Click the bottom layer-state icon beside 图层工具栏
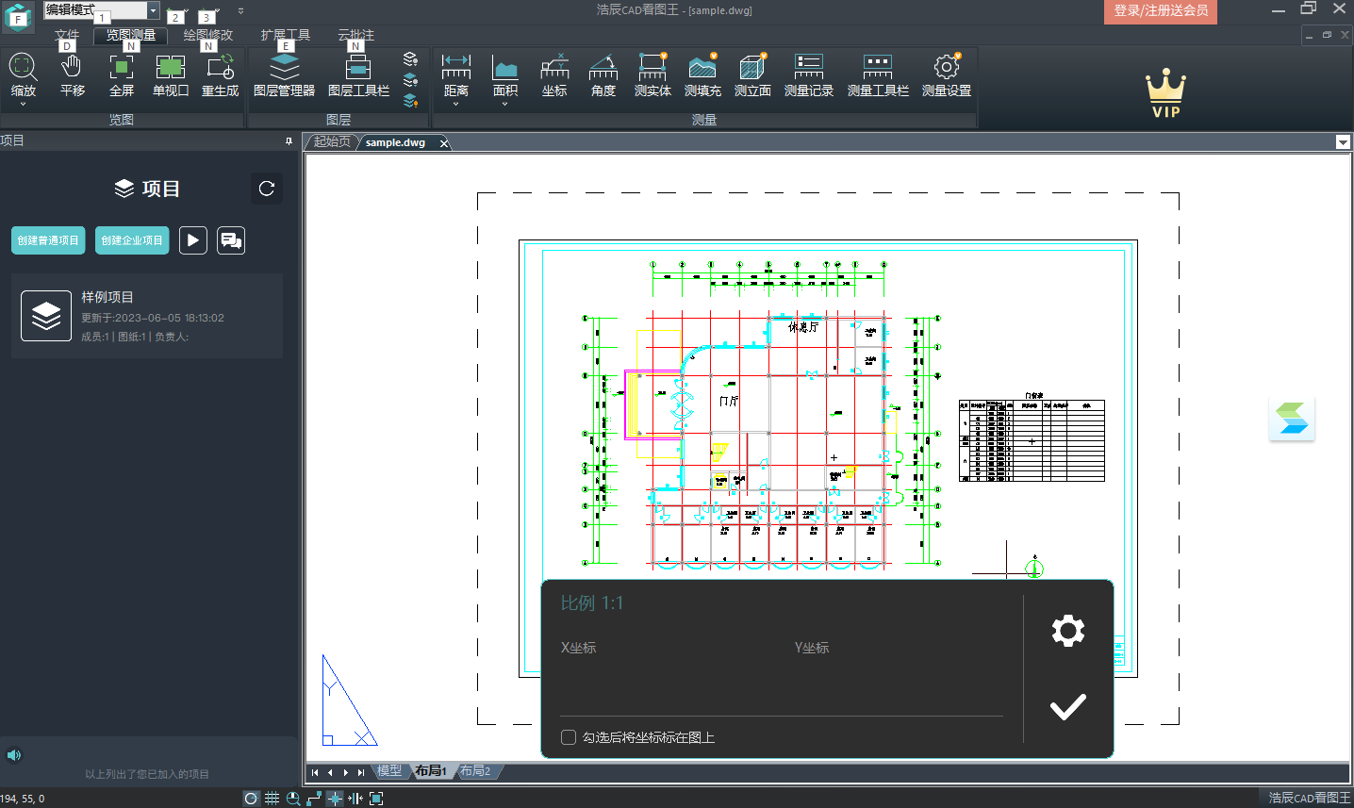Viewport: 1354px width, 808px height. 410,100
